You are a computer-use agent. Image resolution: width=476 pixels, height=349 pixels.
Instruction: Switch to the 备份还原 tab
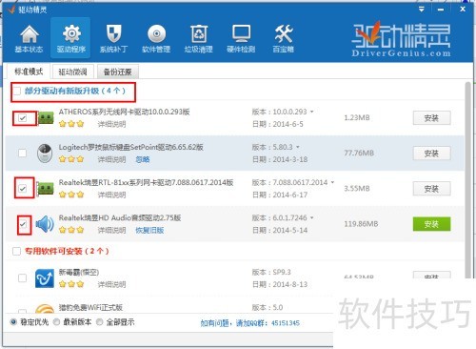[118, 72]
